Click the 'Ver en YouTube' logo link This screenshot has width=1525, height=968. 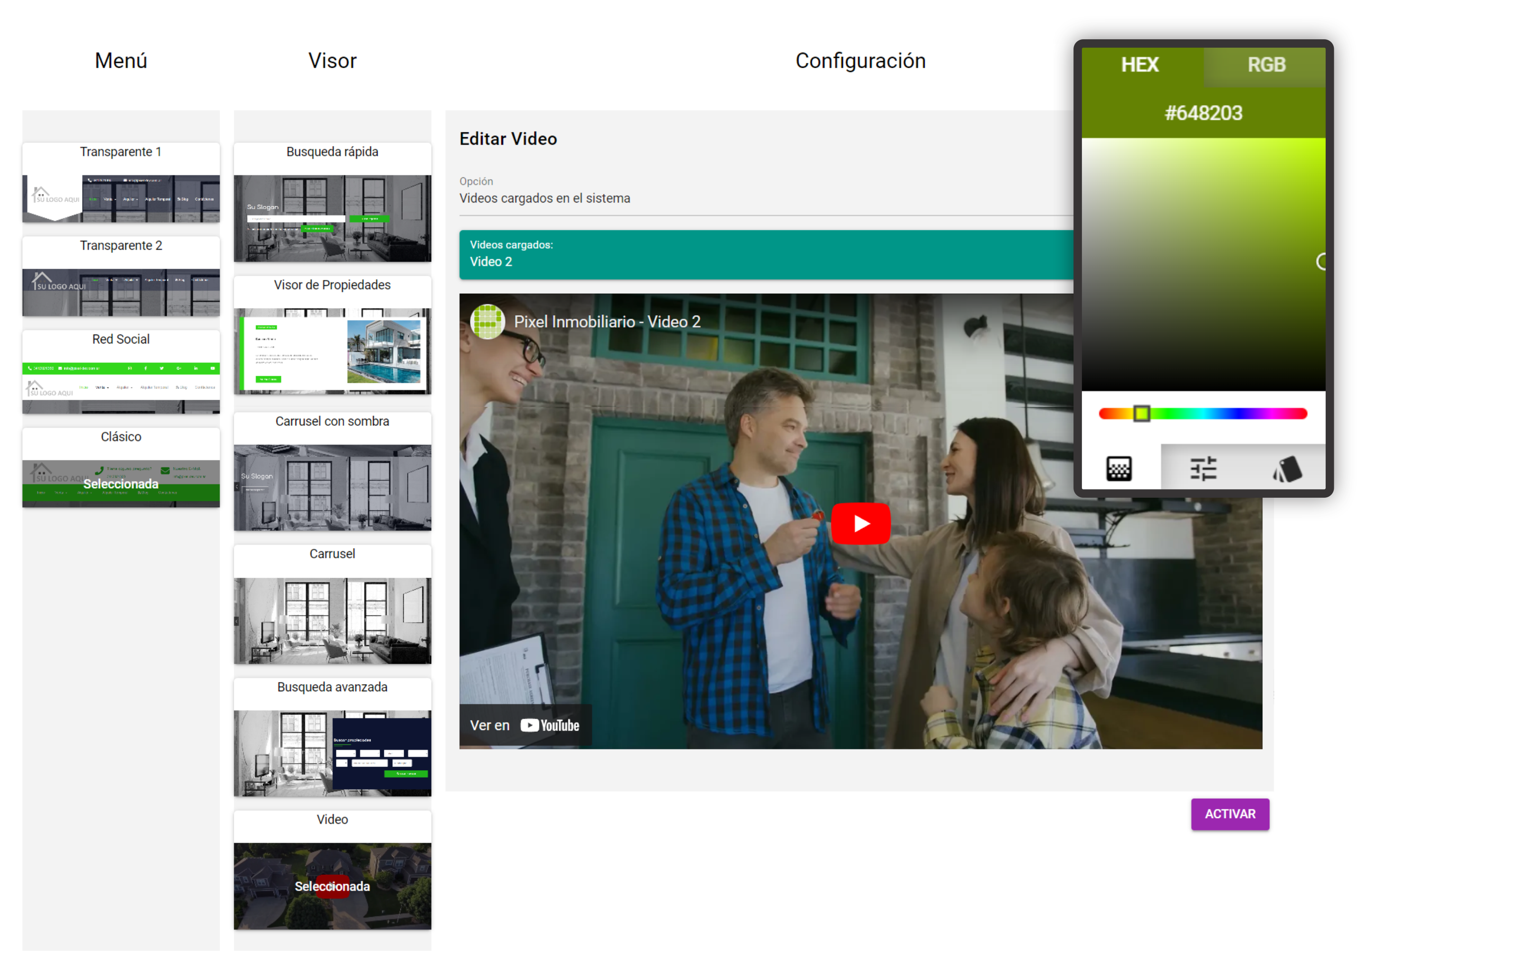click(x=549, y=725)
